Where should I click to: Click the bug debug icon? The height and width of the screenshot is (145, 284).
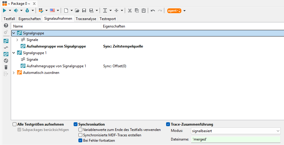pos(27,11)
